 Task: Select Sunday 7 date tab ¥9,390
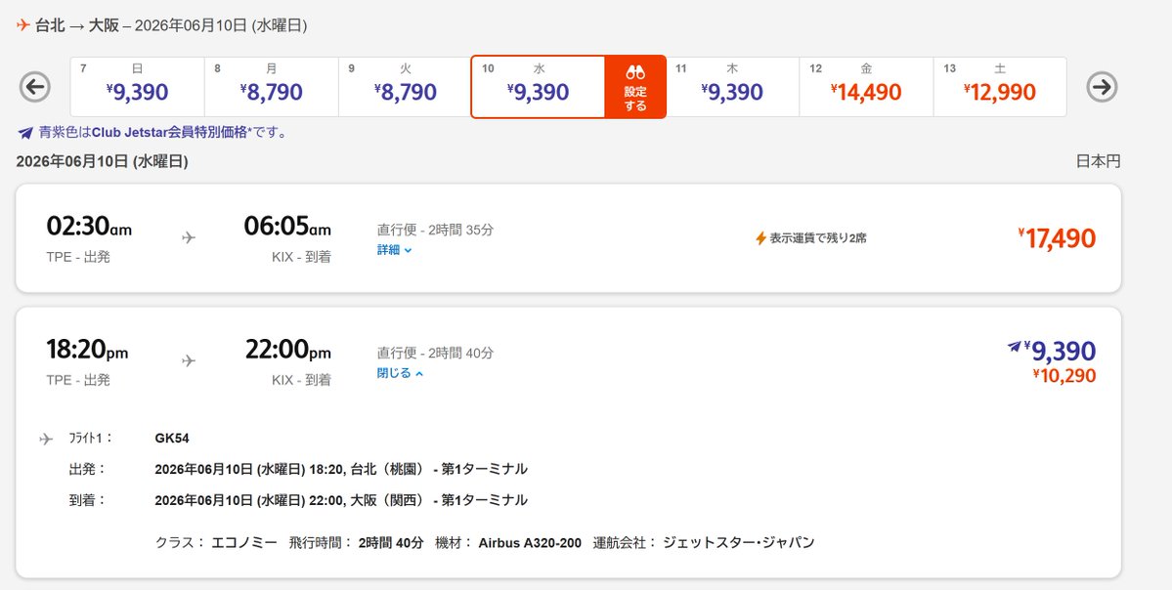(x=138, y=87)
